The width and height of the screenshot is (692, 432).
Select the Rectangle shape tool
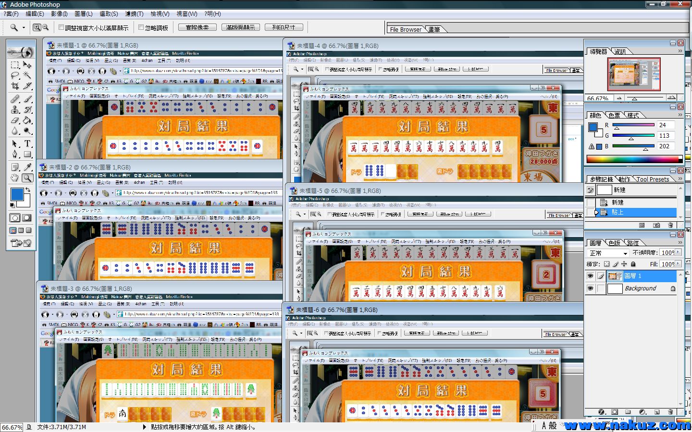(x=27, y=154)
